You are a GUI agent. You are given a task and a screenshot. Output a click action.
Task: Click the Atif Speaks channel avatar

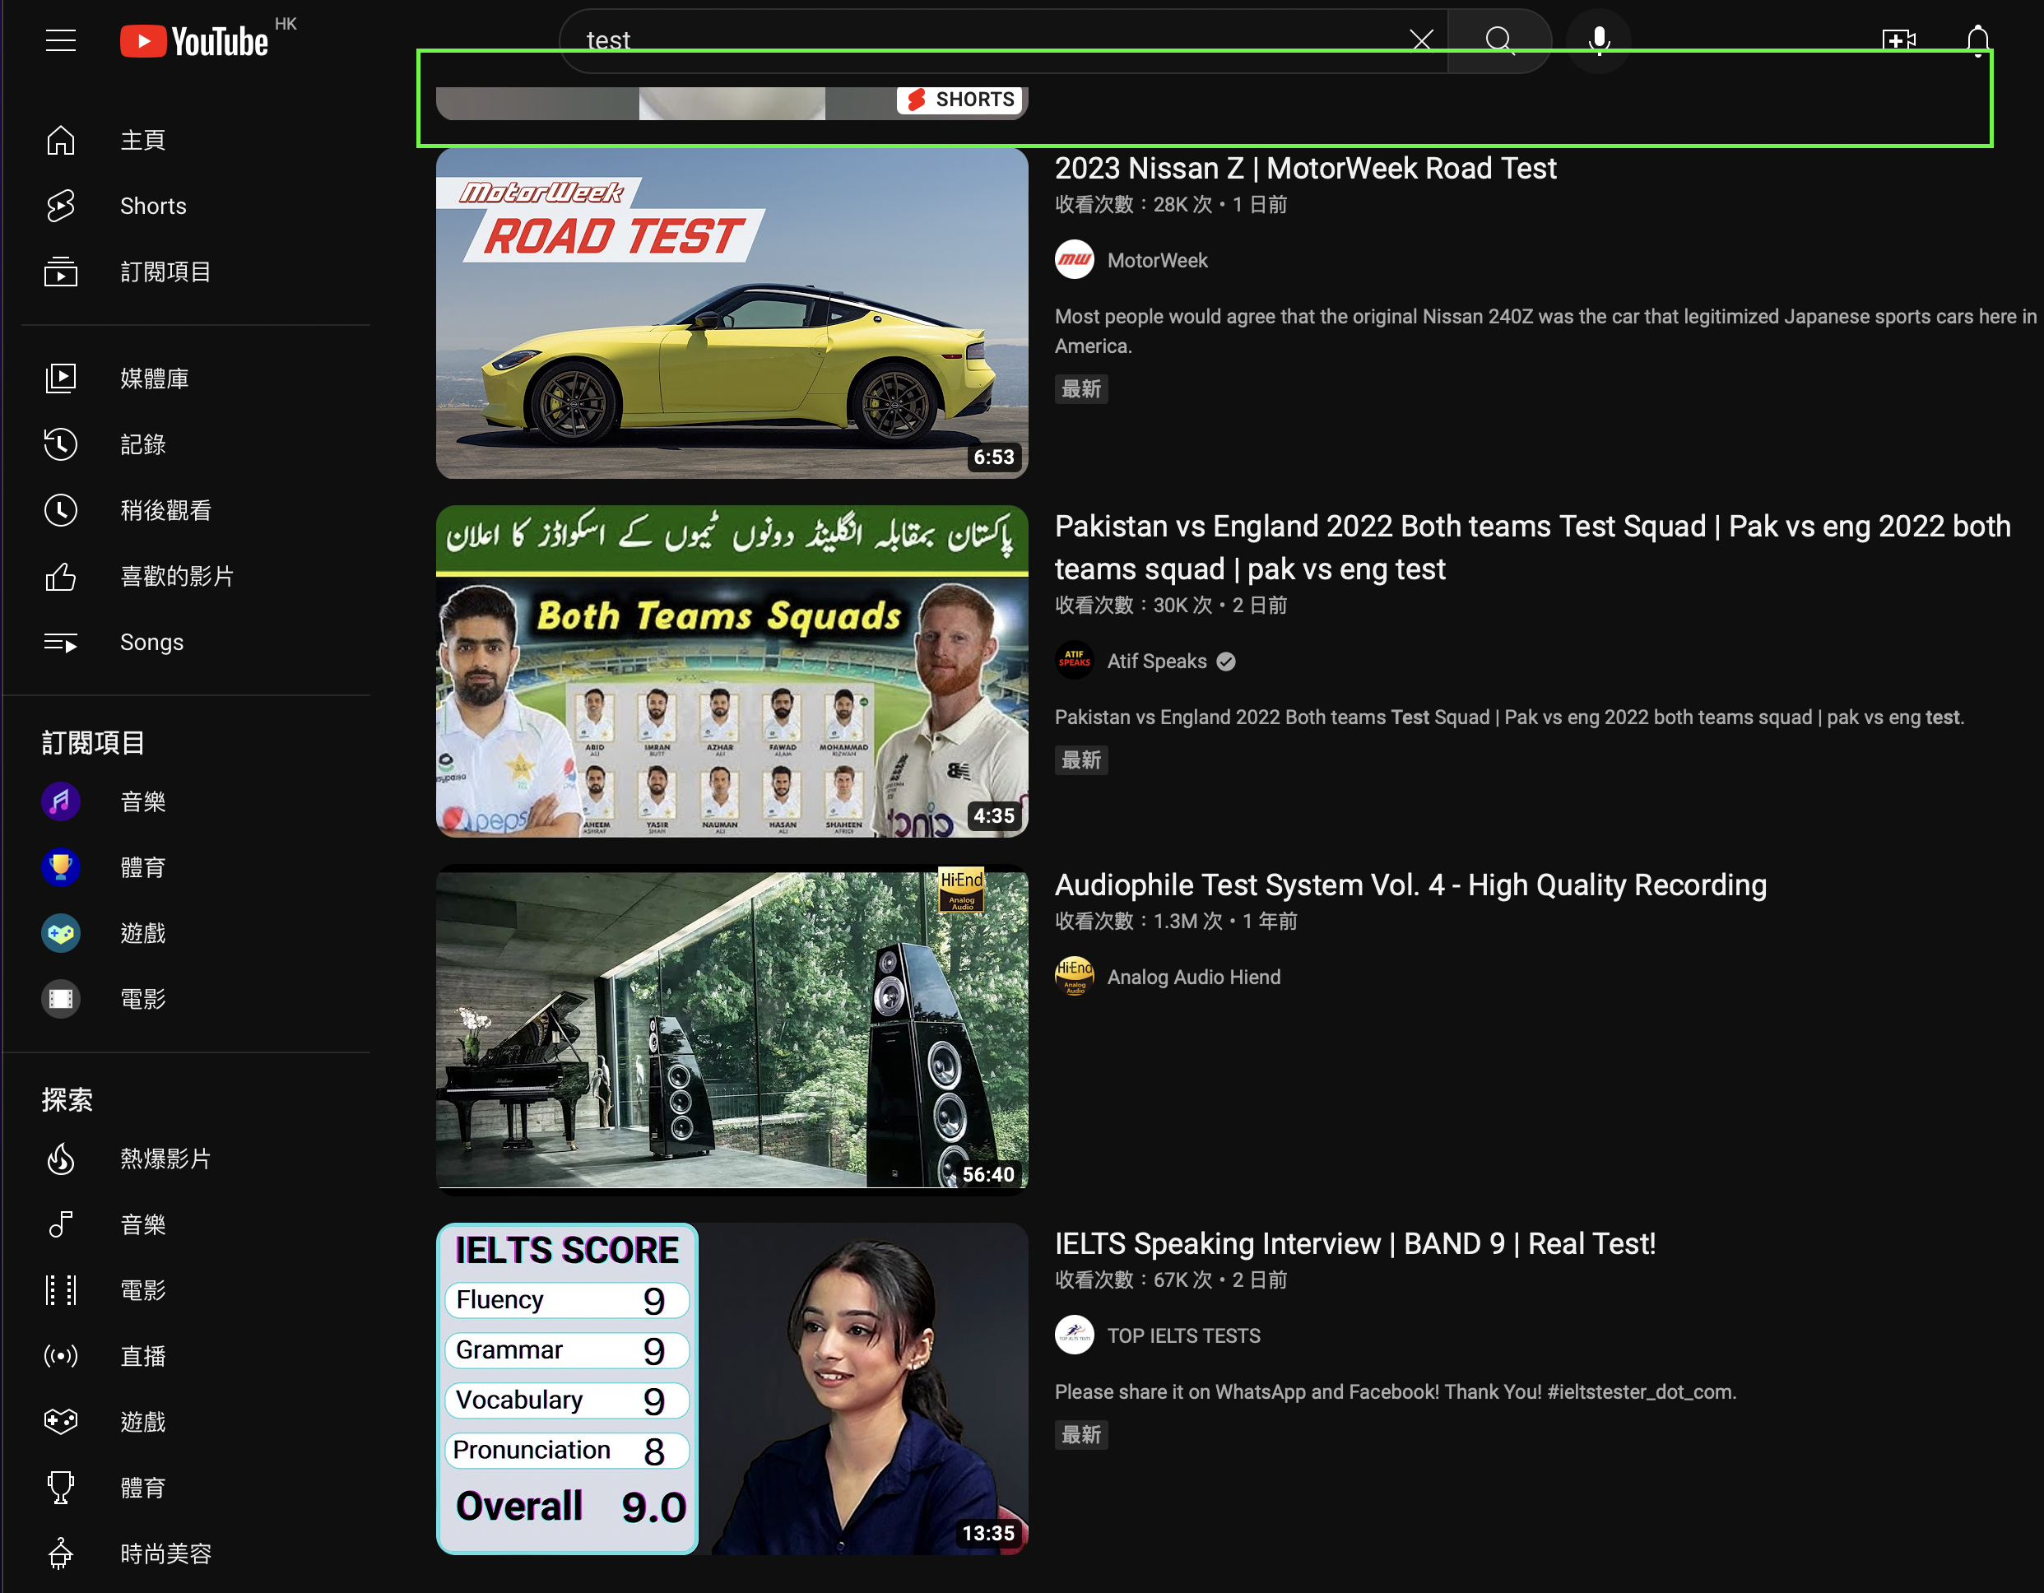coord(1075,661)
